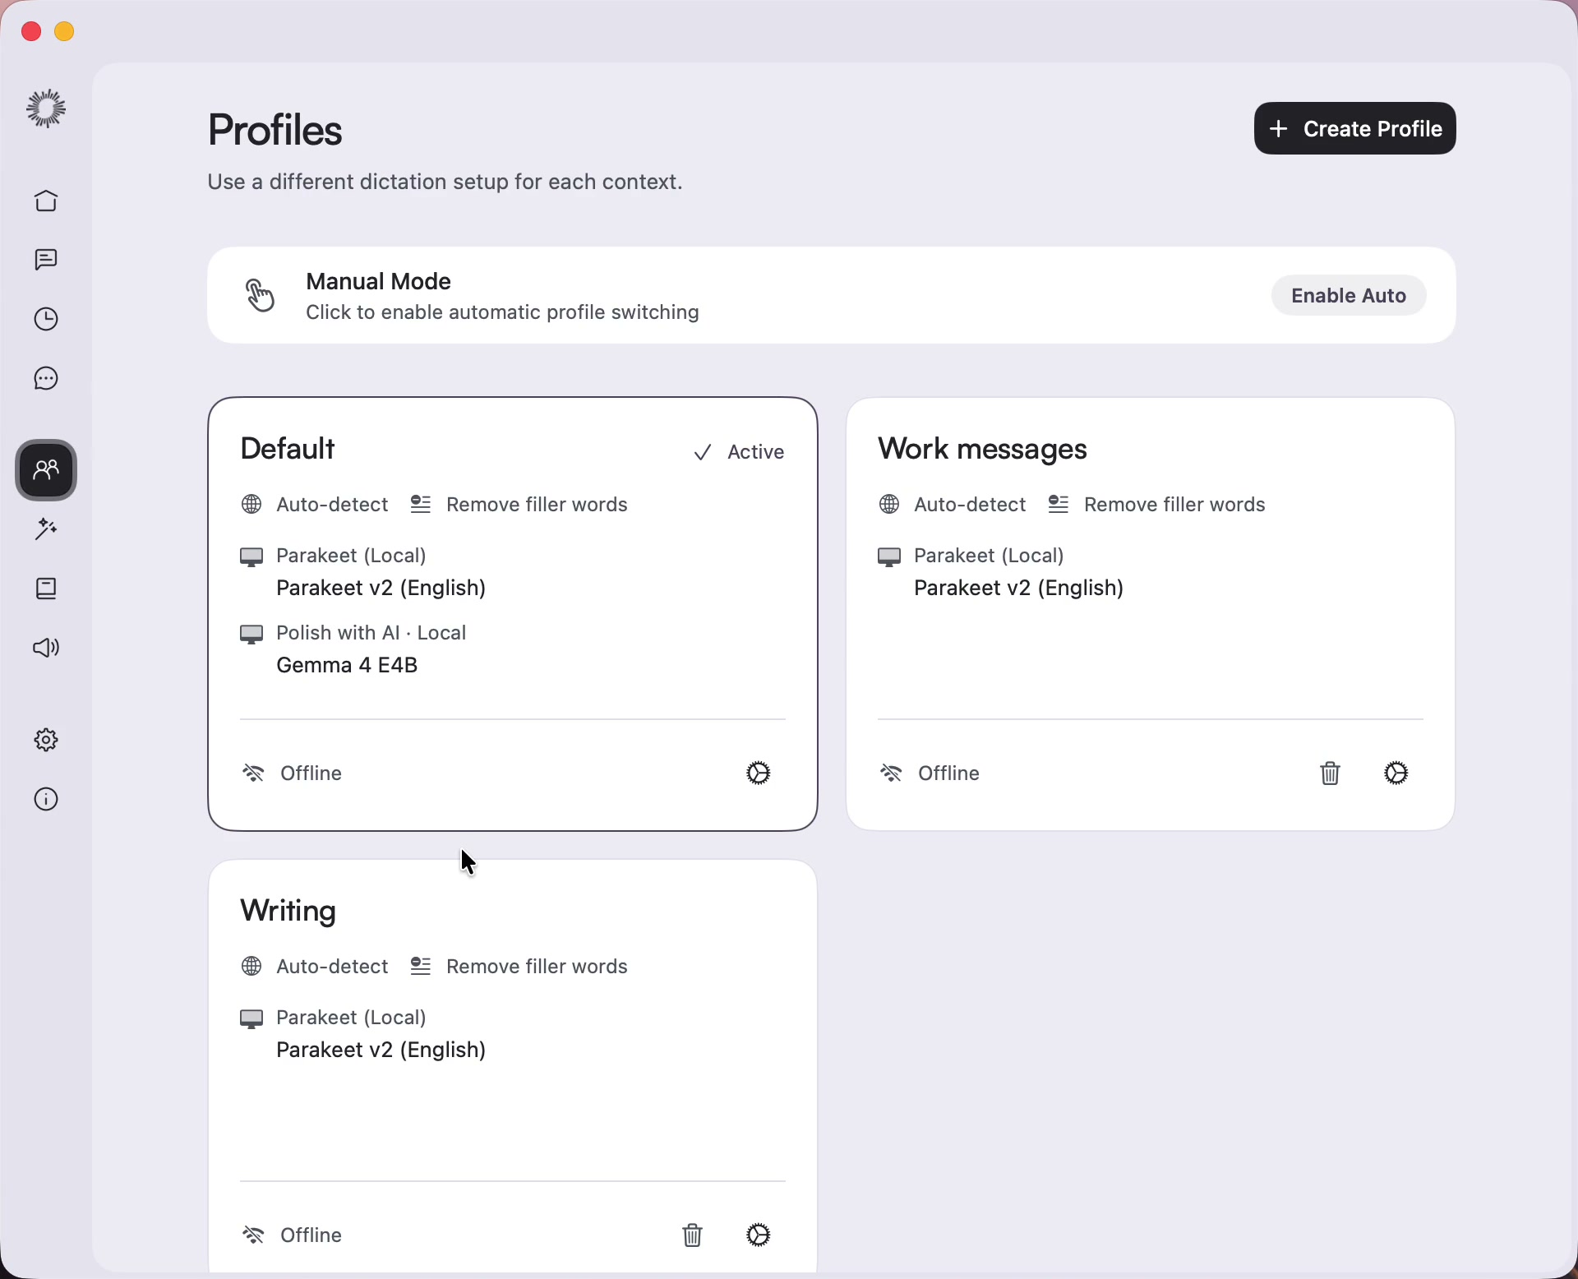1578x1279 pixels.
Task: Click Offline status in Work messages card
Action: [930, 773]
